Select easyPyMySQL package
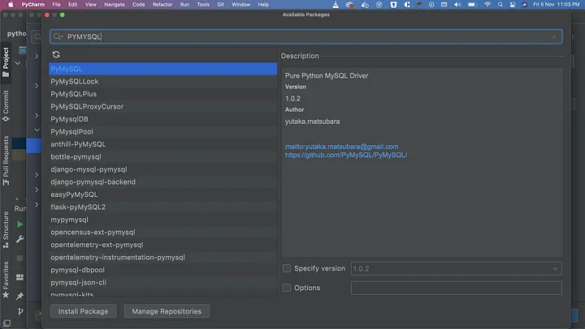Screen dimensions: 585x329 (x=162, y=194)
